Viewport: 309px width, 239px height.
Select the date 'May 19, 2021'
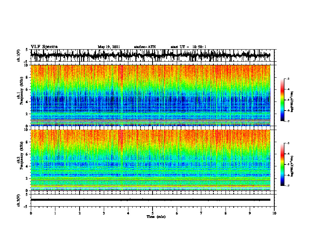109,47
